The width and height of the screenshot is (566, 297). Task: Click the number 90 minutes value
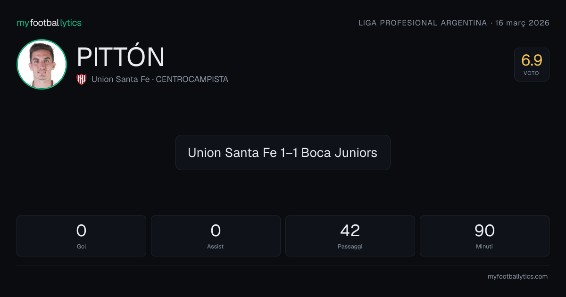pyautogui.click(x=484, y=231)
